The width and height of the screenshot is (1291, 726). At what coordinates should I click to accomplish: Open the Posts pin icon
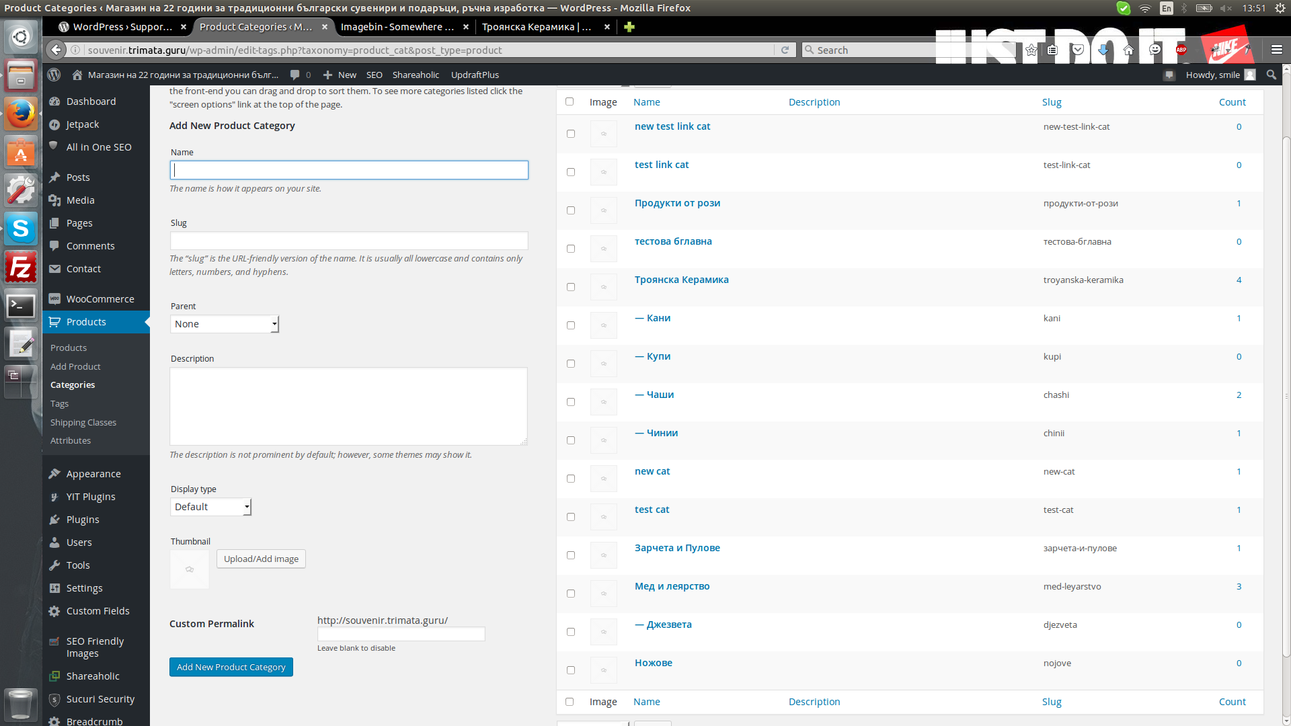coord(54,177)
